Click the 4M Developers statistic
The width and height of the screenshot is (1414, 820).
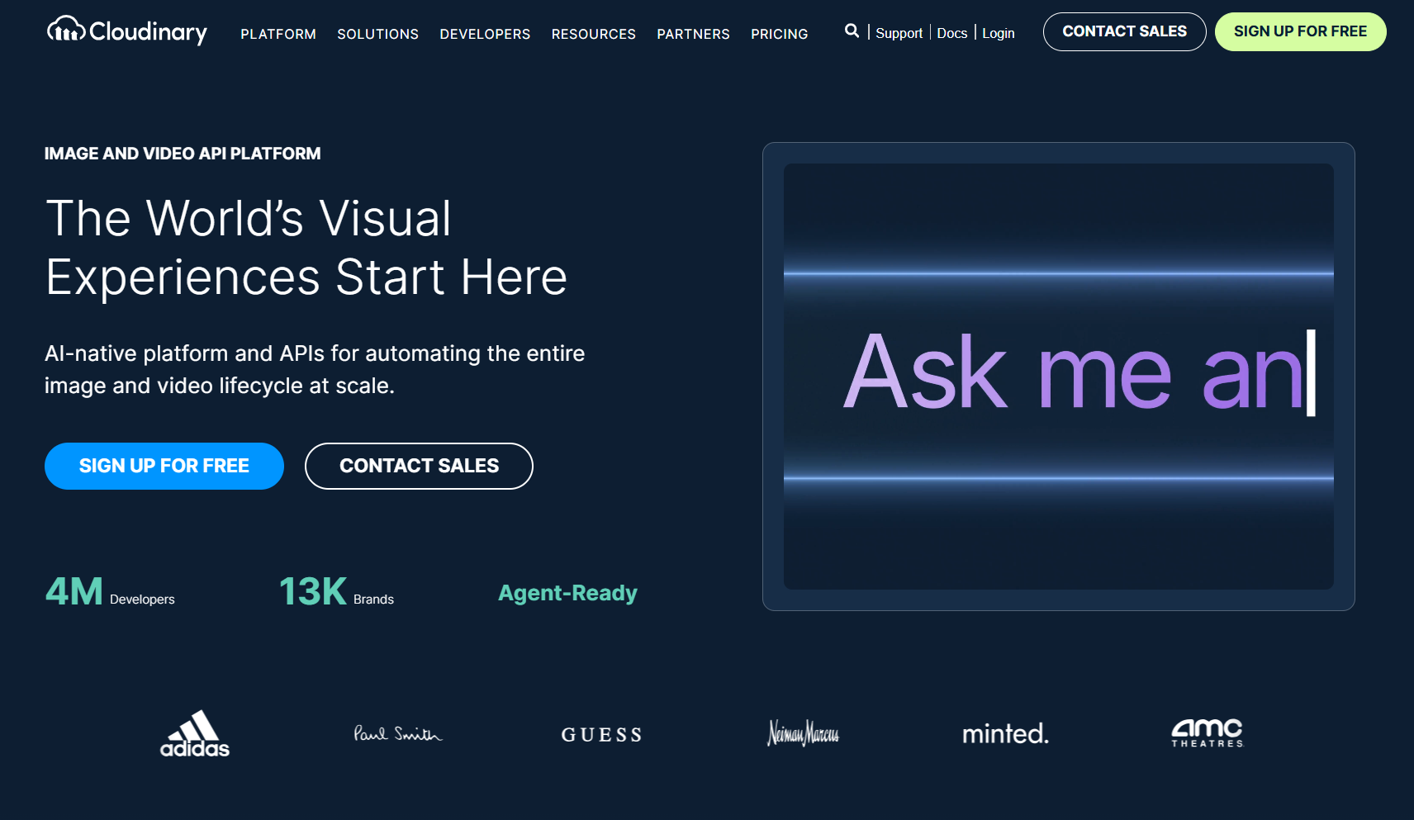point(110,592)
